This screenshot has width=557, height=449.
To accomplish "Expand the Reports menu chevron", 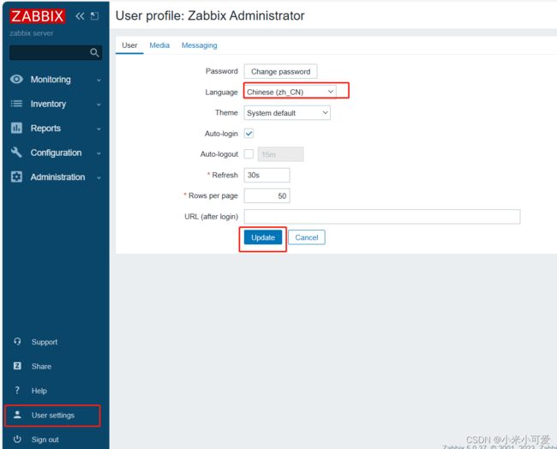I will coord(99,129).
